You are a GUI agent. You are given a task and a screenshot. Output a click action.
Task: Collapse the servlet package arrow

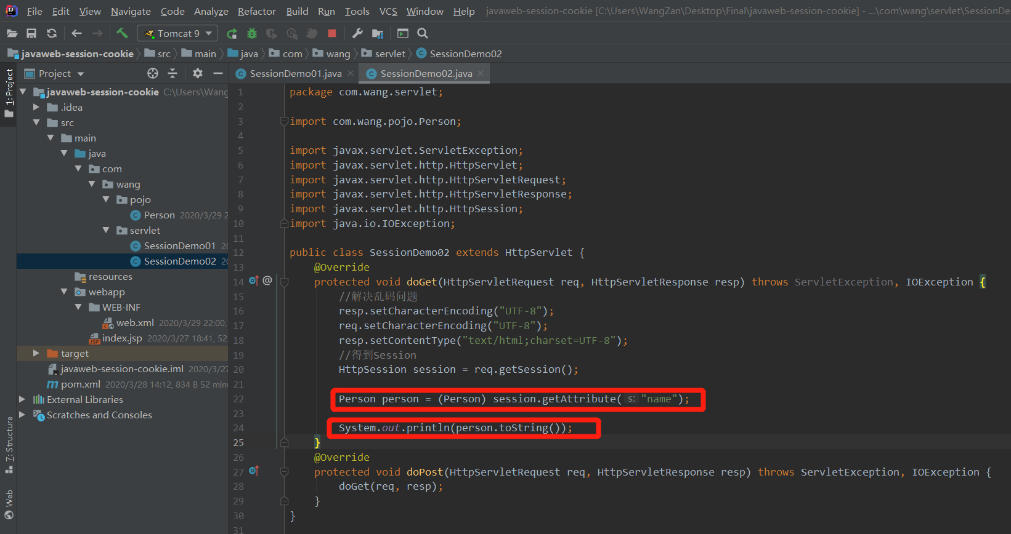106,230
